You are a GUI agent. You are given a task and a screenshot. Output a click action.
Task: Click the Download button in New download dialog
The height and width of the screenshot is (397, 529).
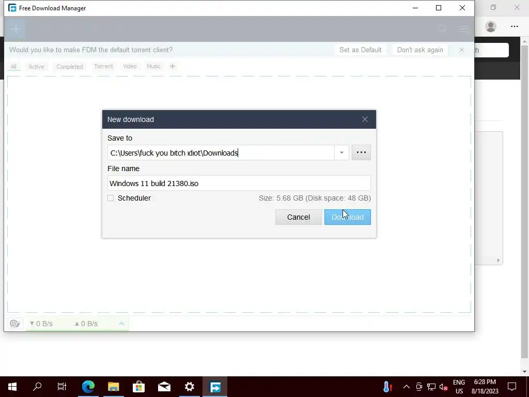(x=348, y=217)
